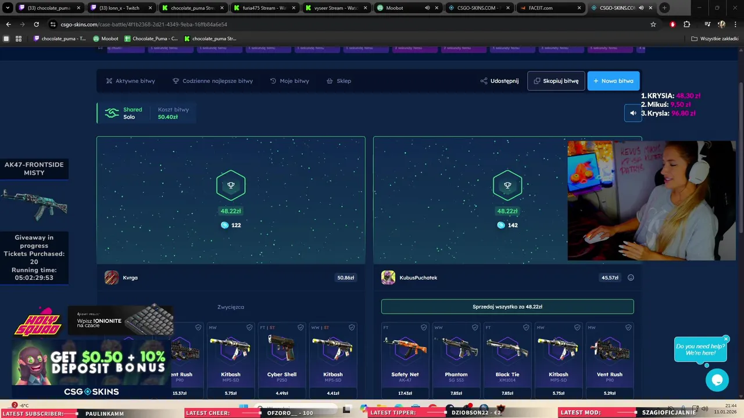The image size is (744, 418).
Task: Switch to the FACEIT.com tab
Action: (550, 8)
